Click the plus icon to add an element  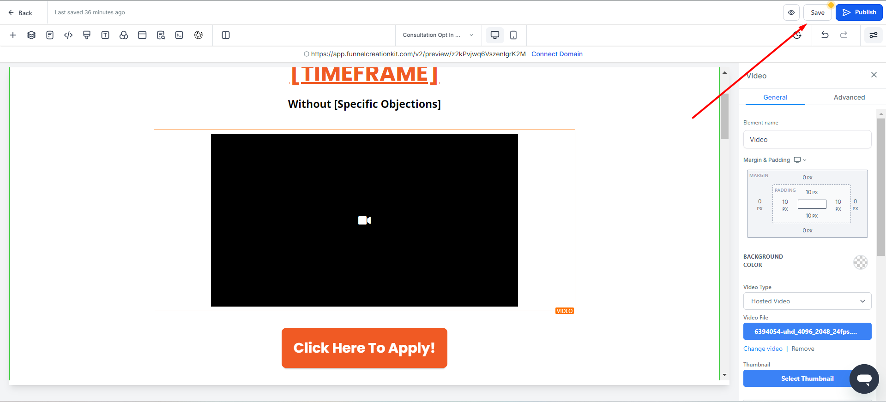pyautogui.click(x=13, y=35)
